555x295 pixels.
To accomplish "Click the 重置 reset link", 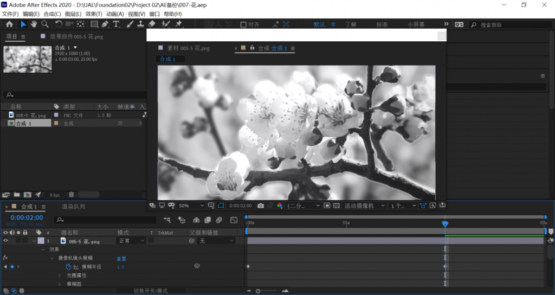I will (121, 259).
